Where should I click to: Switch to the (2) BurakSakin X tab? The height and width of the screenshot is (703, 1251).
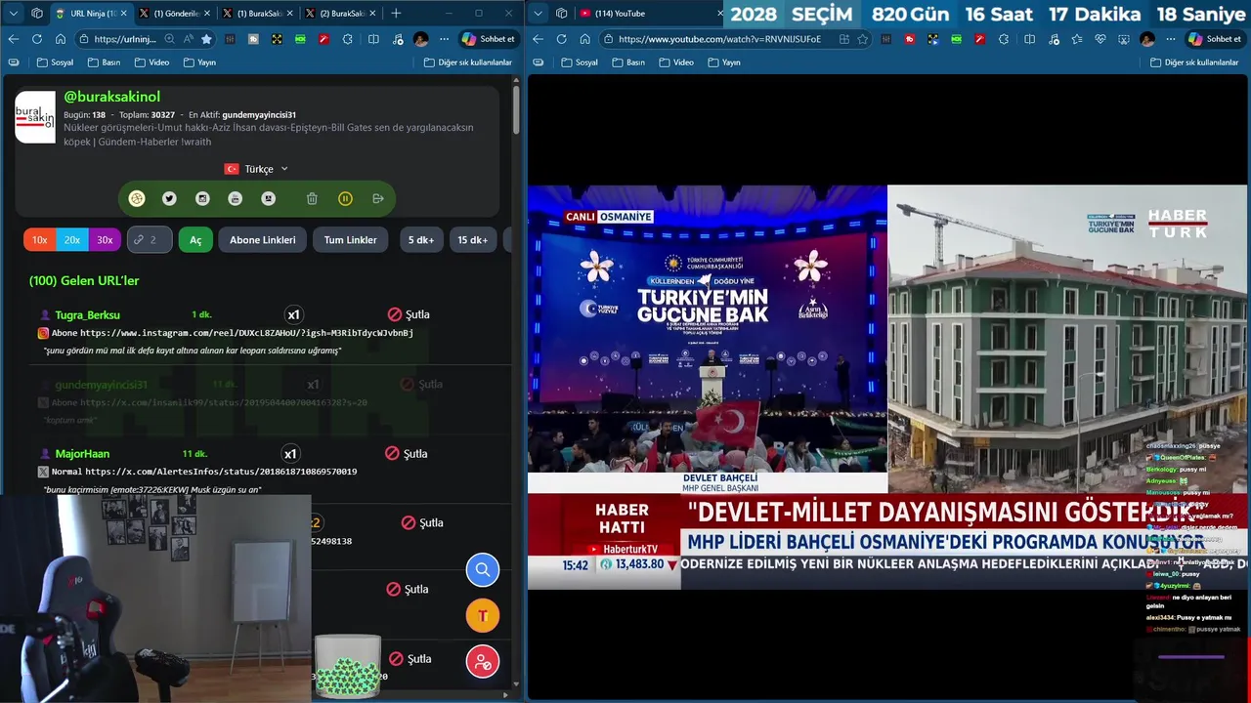click(x=338, y=13)
